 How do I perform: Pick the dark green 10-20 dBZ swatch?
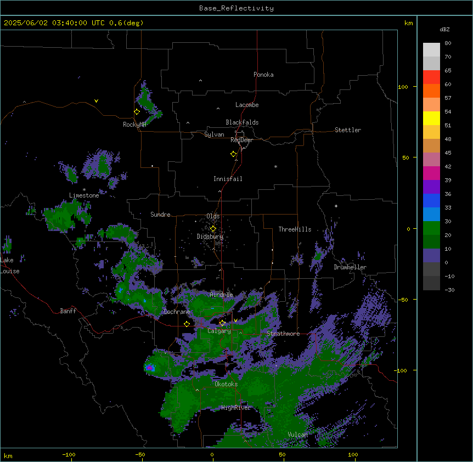[x=431, y=241]
